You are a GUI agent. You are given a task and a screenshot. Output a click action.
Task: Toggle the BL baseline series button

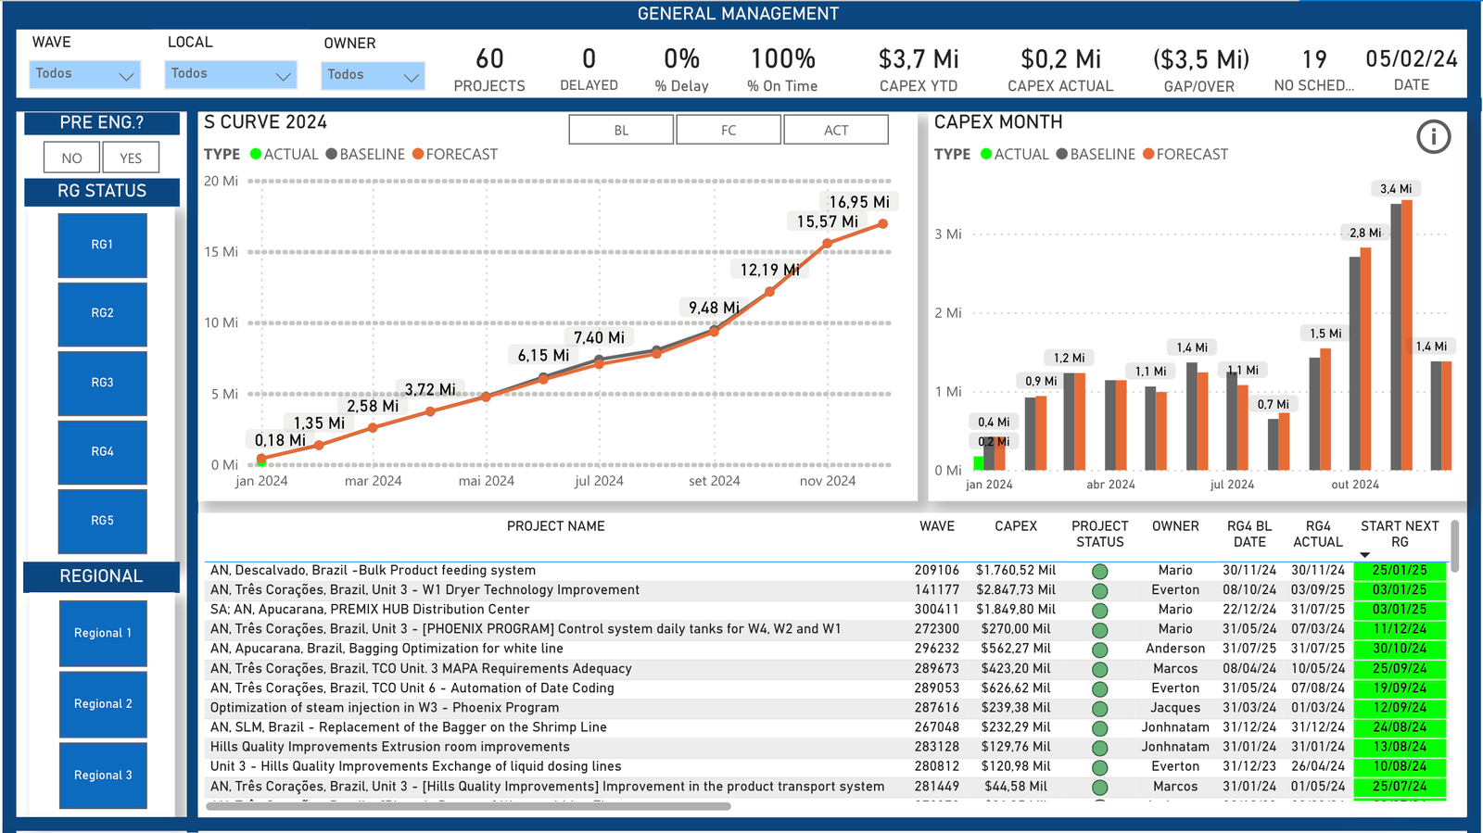[621, 130]
